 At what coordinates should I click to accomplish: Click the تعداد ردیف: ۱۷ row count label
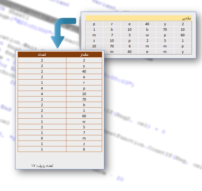[42, 165]
